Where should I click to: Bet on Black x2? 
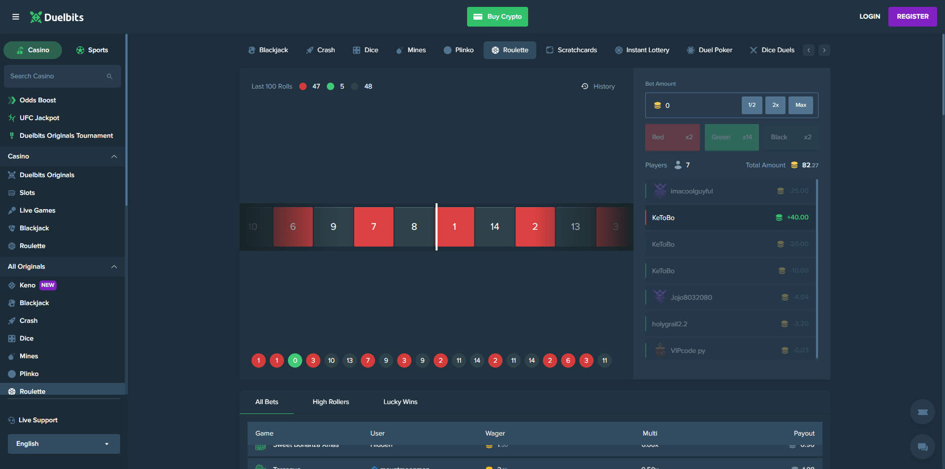(x=791, y=137)
